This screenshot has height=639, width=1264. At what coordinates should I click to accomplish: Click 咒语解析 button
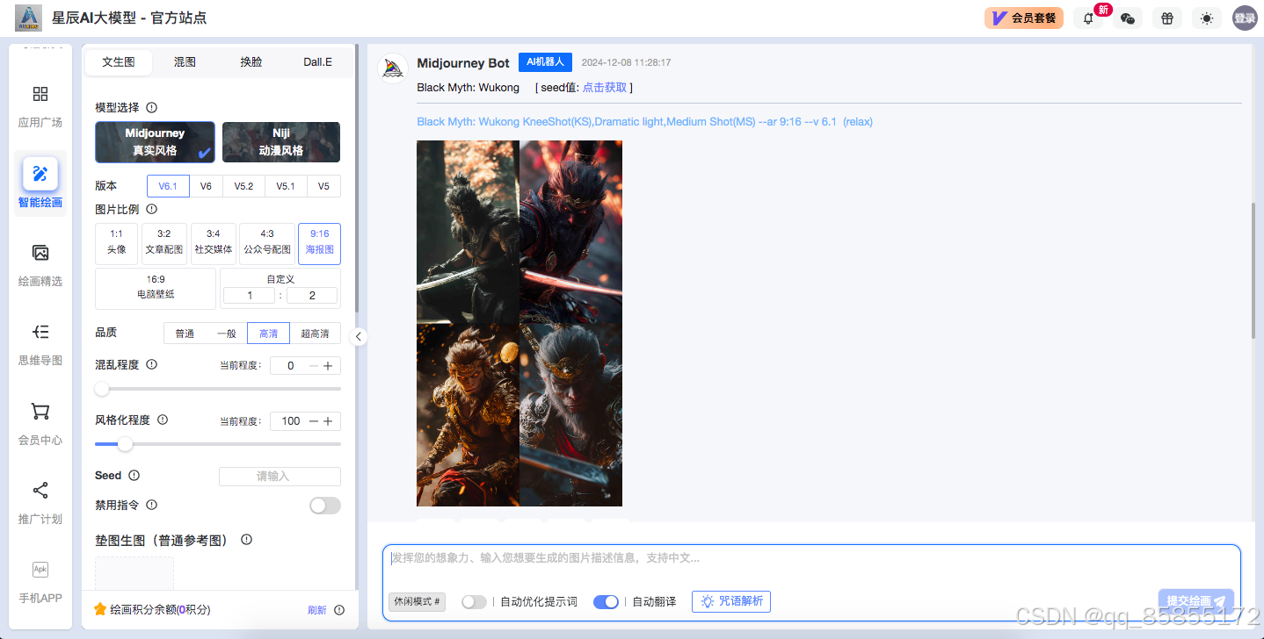[731, 601]
